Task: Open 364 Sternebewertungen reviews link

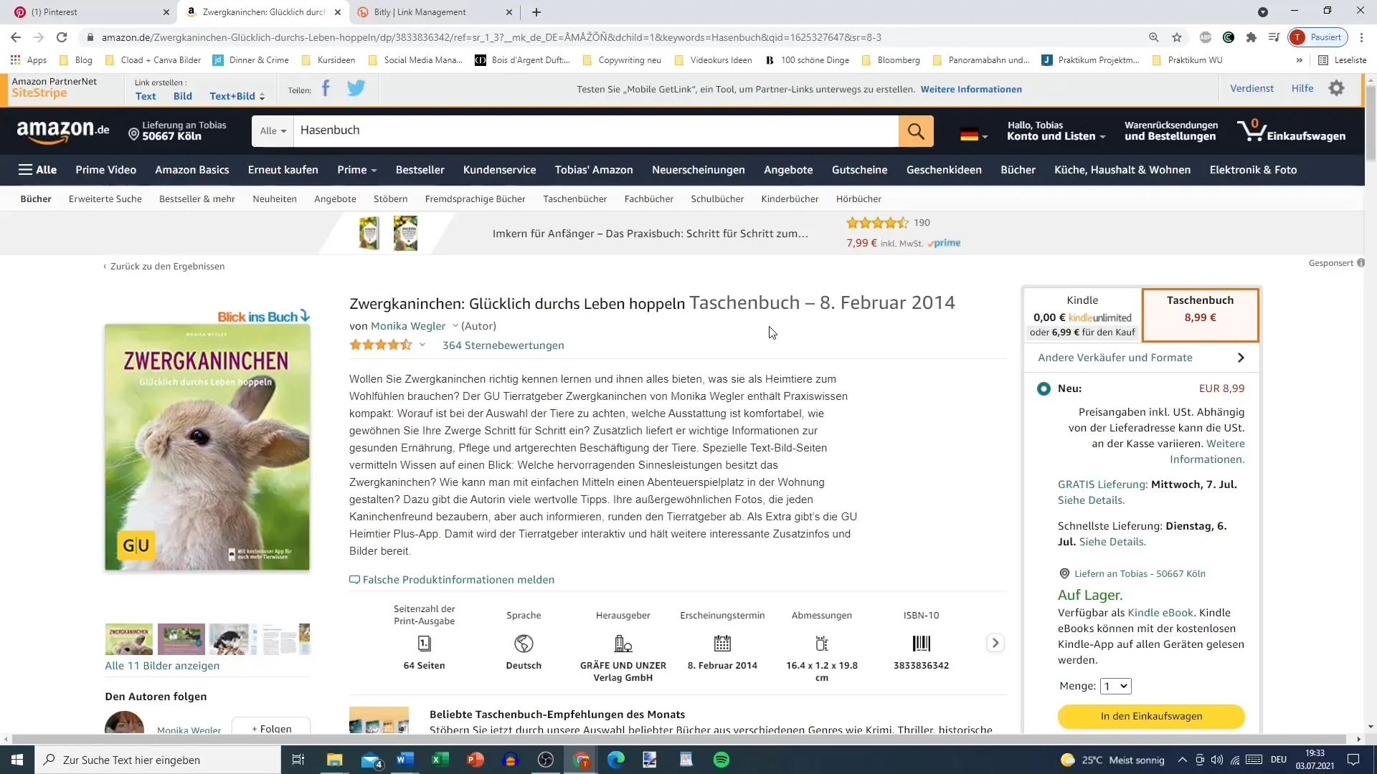Action: (x=503, y=345)
